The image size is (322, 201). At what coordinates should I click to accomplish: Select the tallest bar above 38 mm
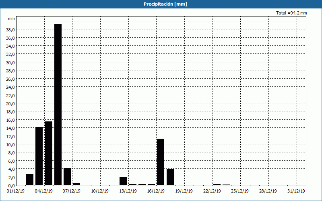[x=58, y=105]
